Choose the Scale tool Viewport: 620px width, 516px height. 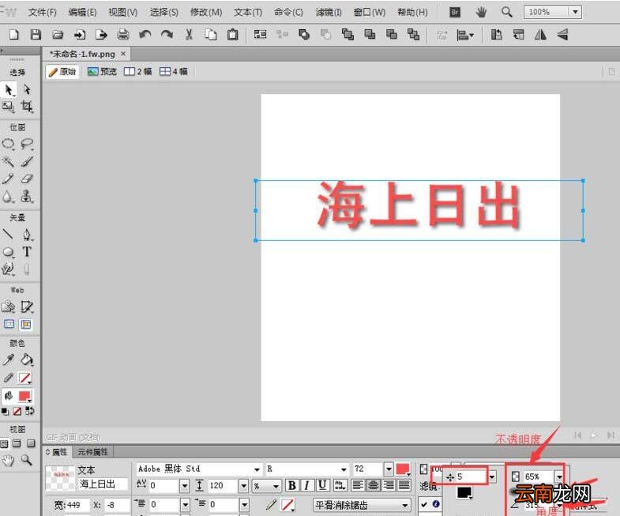click(x=9, y=106)
